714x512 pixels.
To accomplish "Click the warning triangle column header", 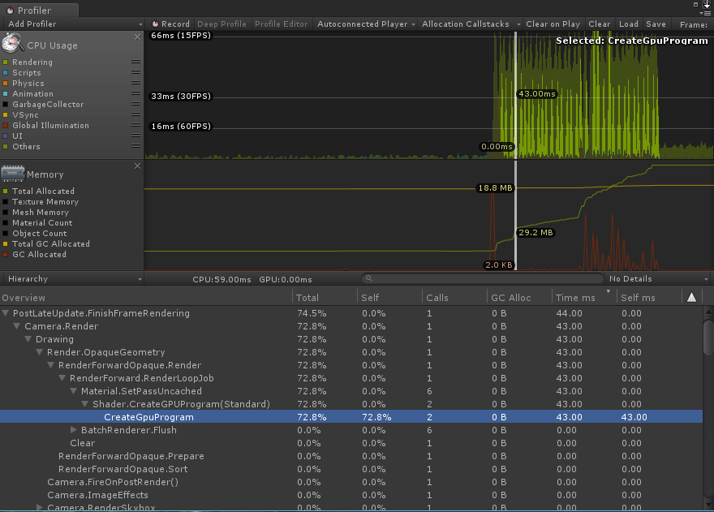I will (691, 298).
